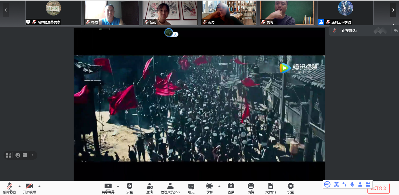
Task: Open 表情 reactions picker
Action: [x=251, y=188]
